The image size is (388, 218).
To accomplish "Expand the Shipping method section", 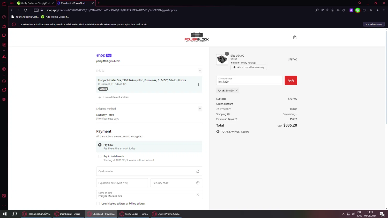I will [x=200, y=109].
